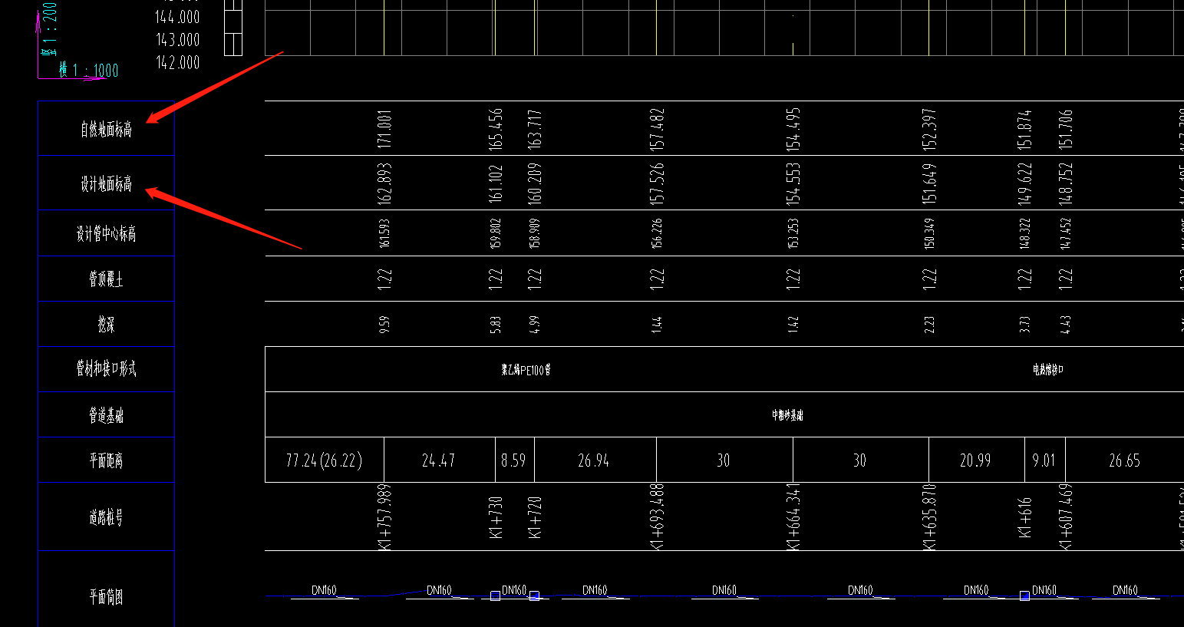Select the 挖深 row label
This screenshot has height=627, width=1184.
106,325
